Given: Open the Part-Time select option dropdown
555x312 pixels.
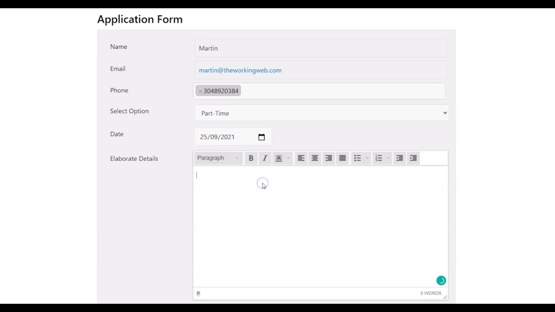Looking at the screenshot, I should [x=321, y=113].
